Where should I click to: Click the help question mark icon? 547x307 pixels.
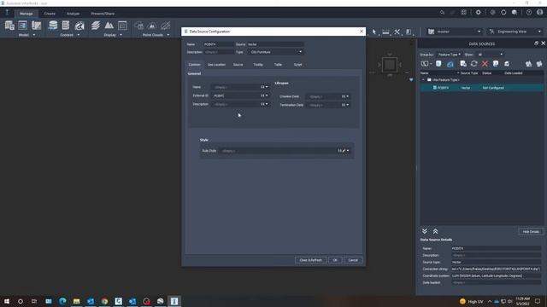(x=529, y=13)
